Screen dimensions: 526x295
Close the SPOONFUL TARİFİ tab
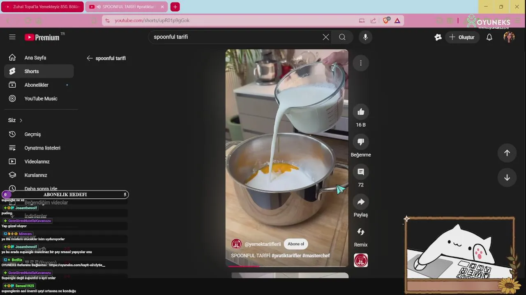[x=162, y=7]
